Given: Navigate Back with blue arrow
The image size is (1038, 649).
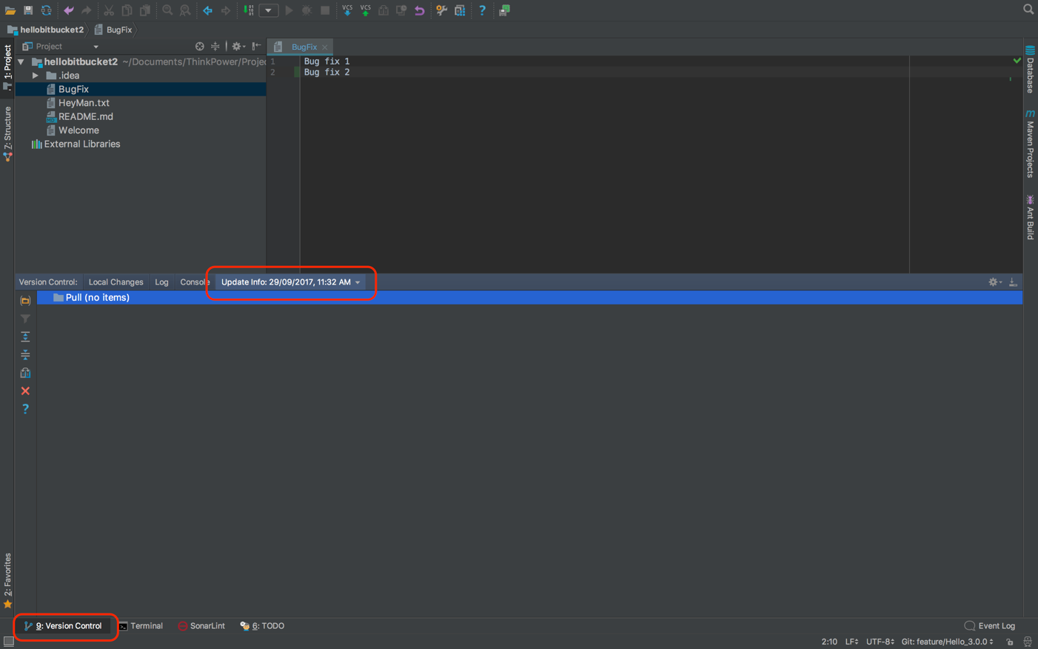Looking at the screenshot, I should 207,10.
